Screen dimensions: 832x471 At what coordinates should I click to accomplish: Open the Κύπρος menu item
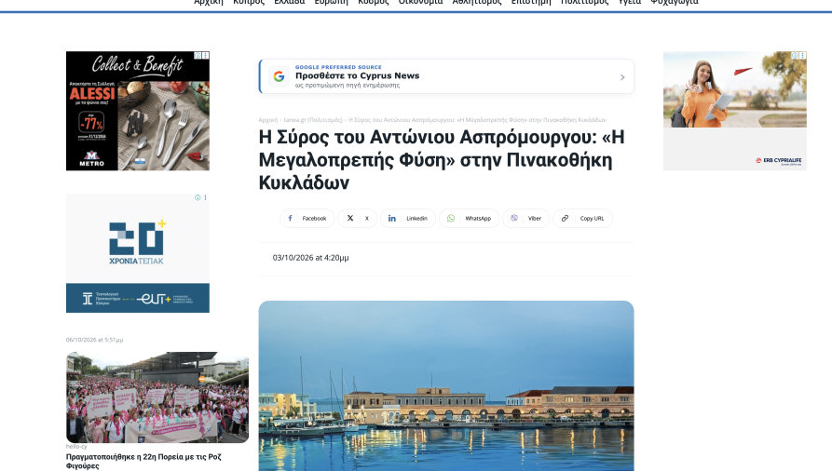(x=249, y=2)
